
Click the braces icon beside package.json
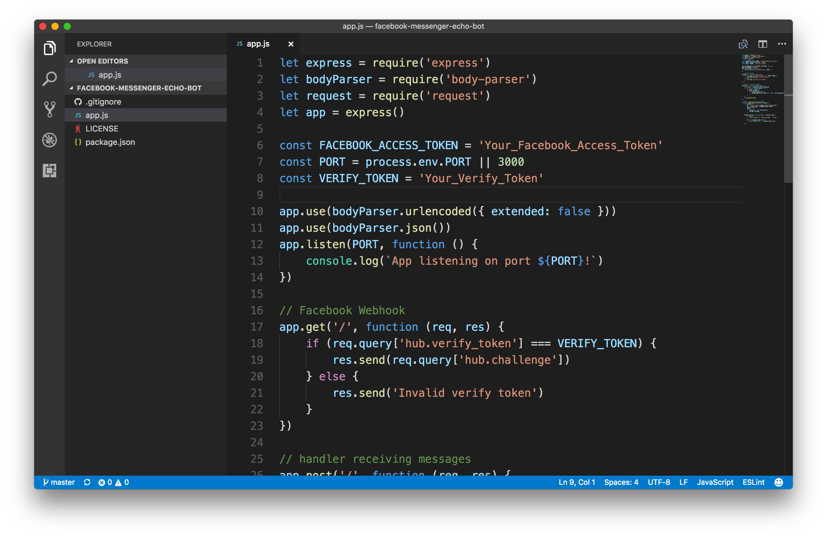[78, 142]
